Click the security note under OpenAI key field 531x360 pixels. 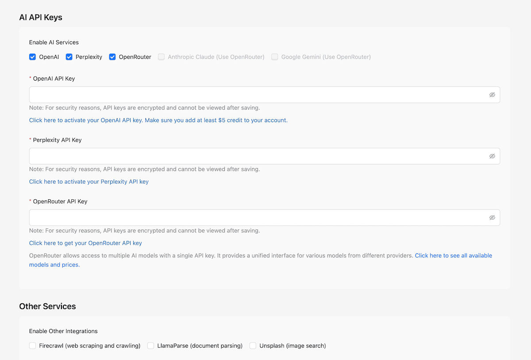(145, 108)
